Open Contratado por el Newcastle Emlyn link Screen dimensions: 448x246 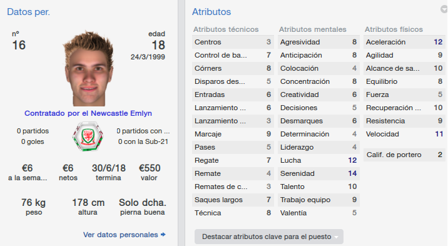(88, 113)
